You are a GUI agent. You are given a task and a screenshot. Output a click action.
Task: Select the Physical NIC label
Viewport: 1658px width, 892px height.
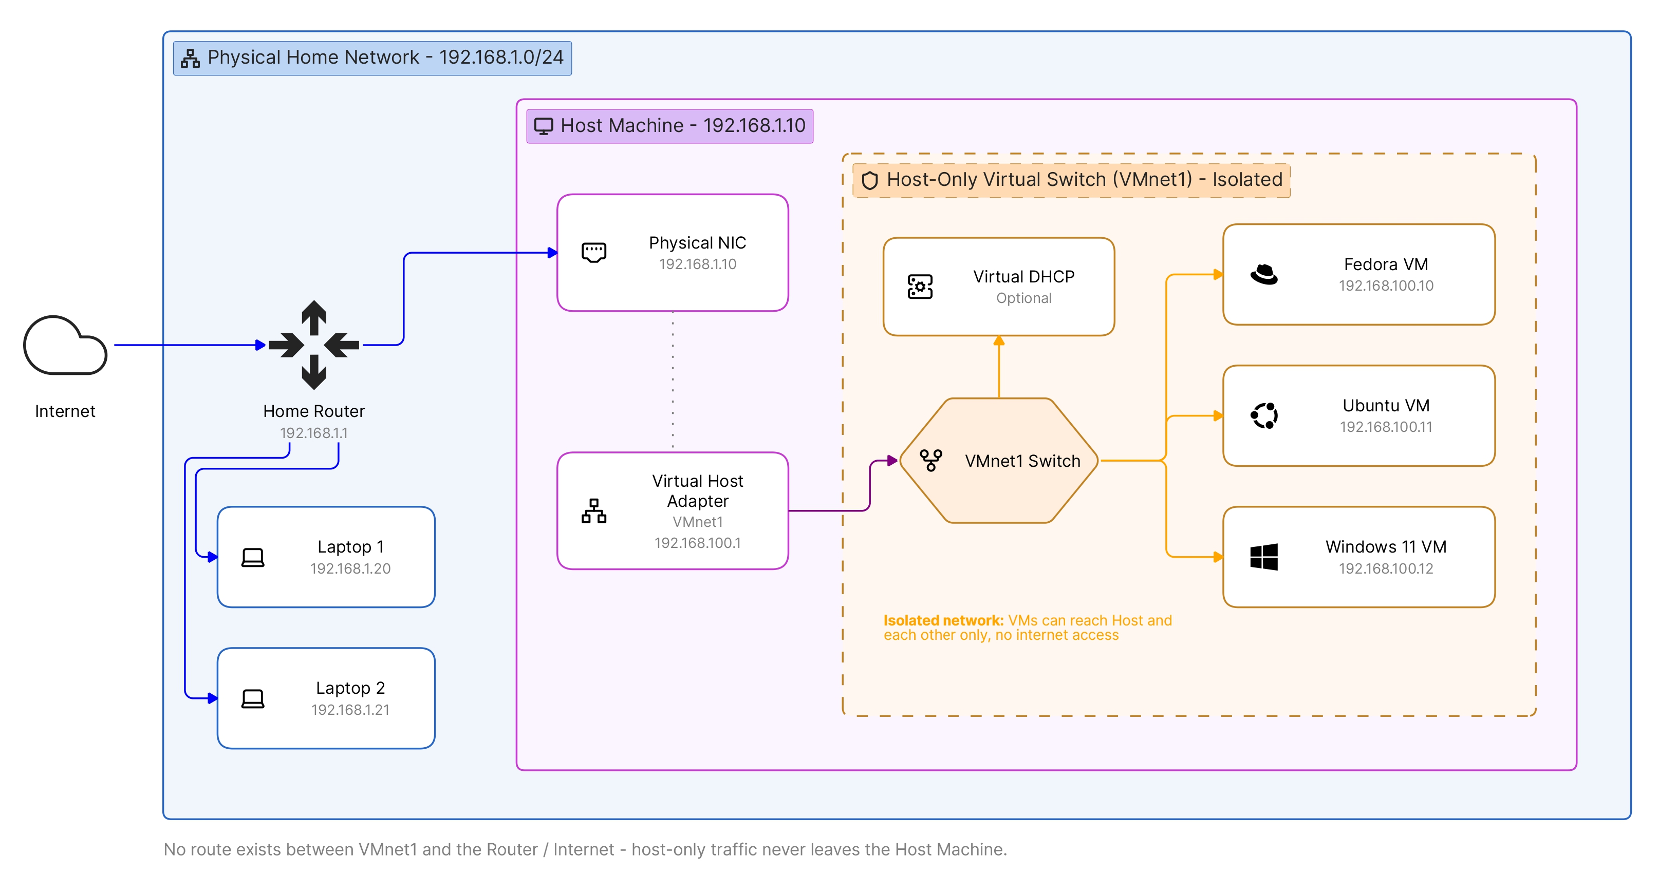pyautogui.click(x=698, y=242)
